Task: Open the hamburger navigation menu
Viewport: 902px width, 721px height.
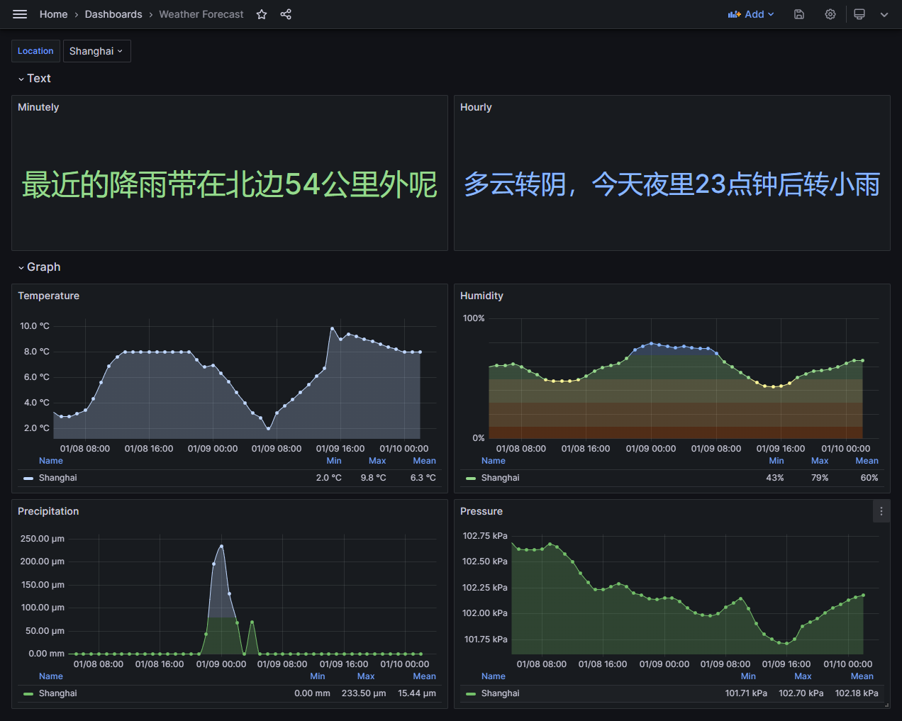Action: (20, 14)
